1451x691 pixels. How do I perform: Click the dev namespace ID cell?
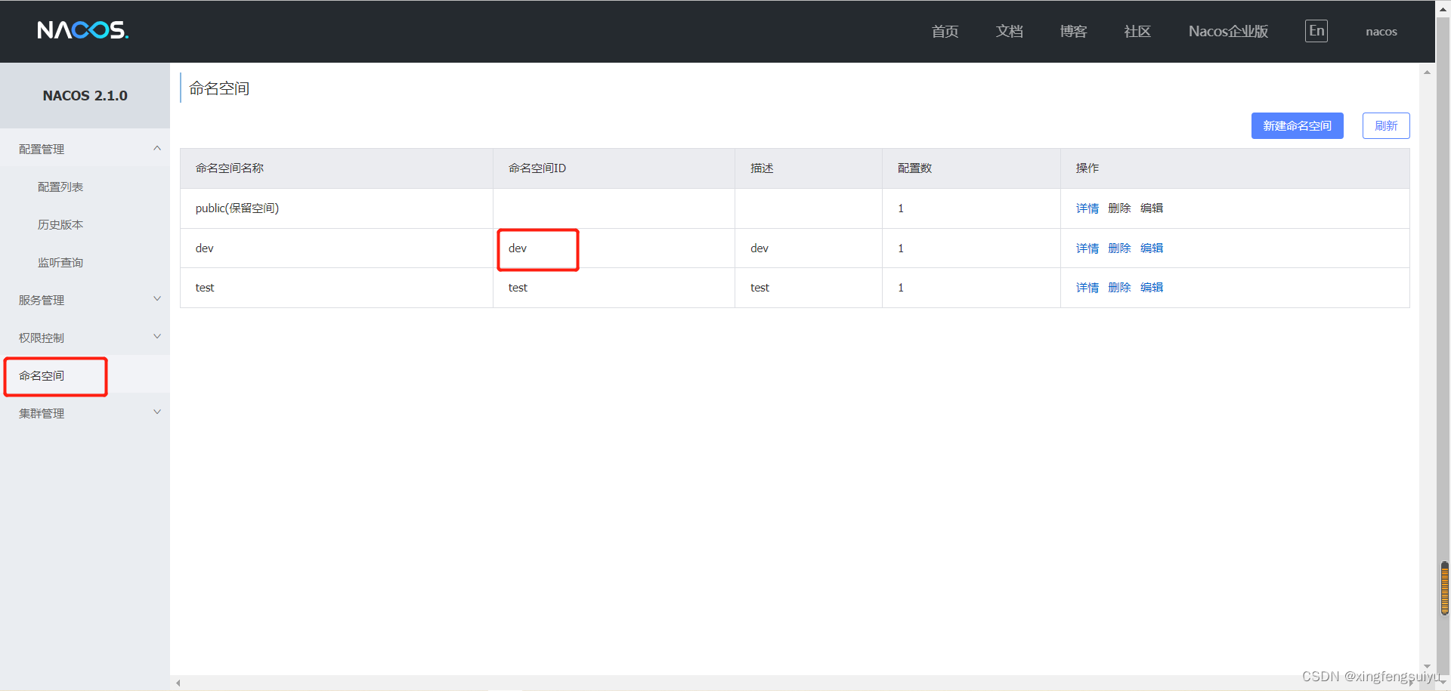(614, 248)
